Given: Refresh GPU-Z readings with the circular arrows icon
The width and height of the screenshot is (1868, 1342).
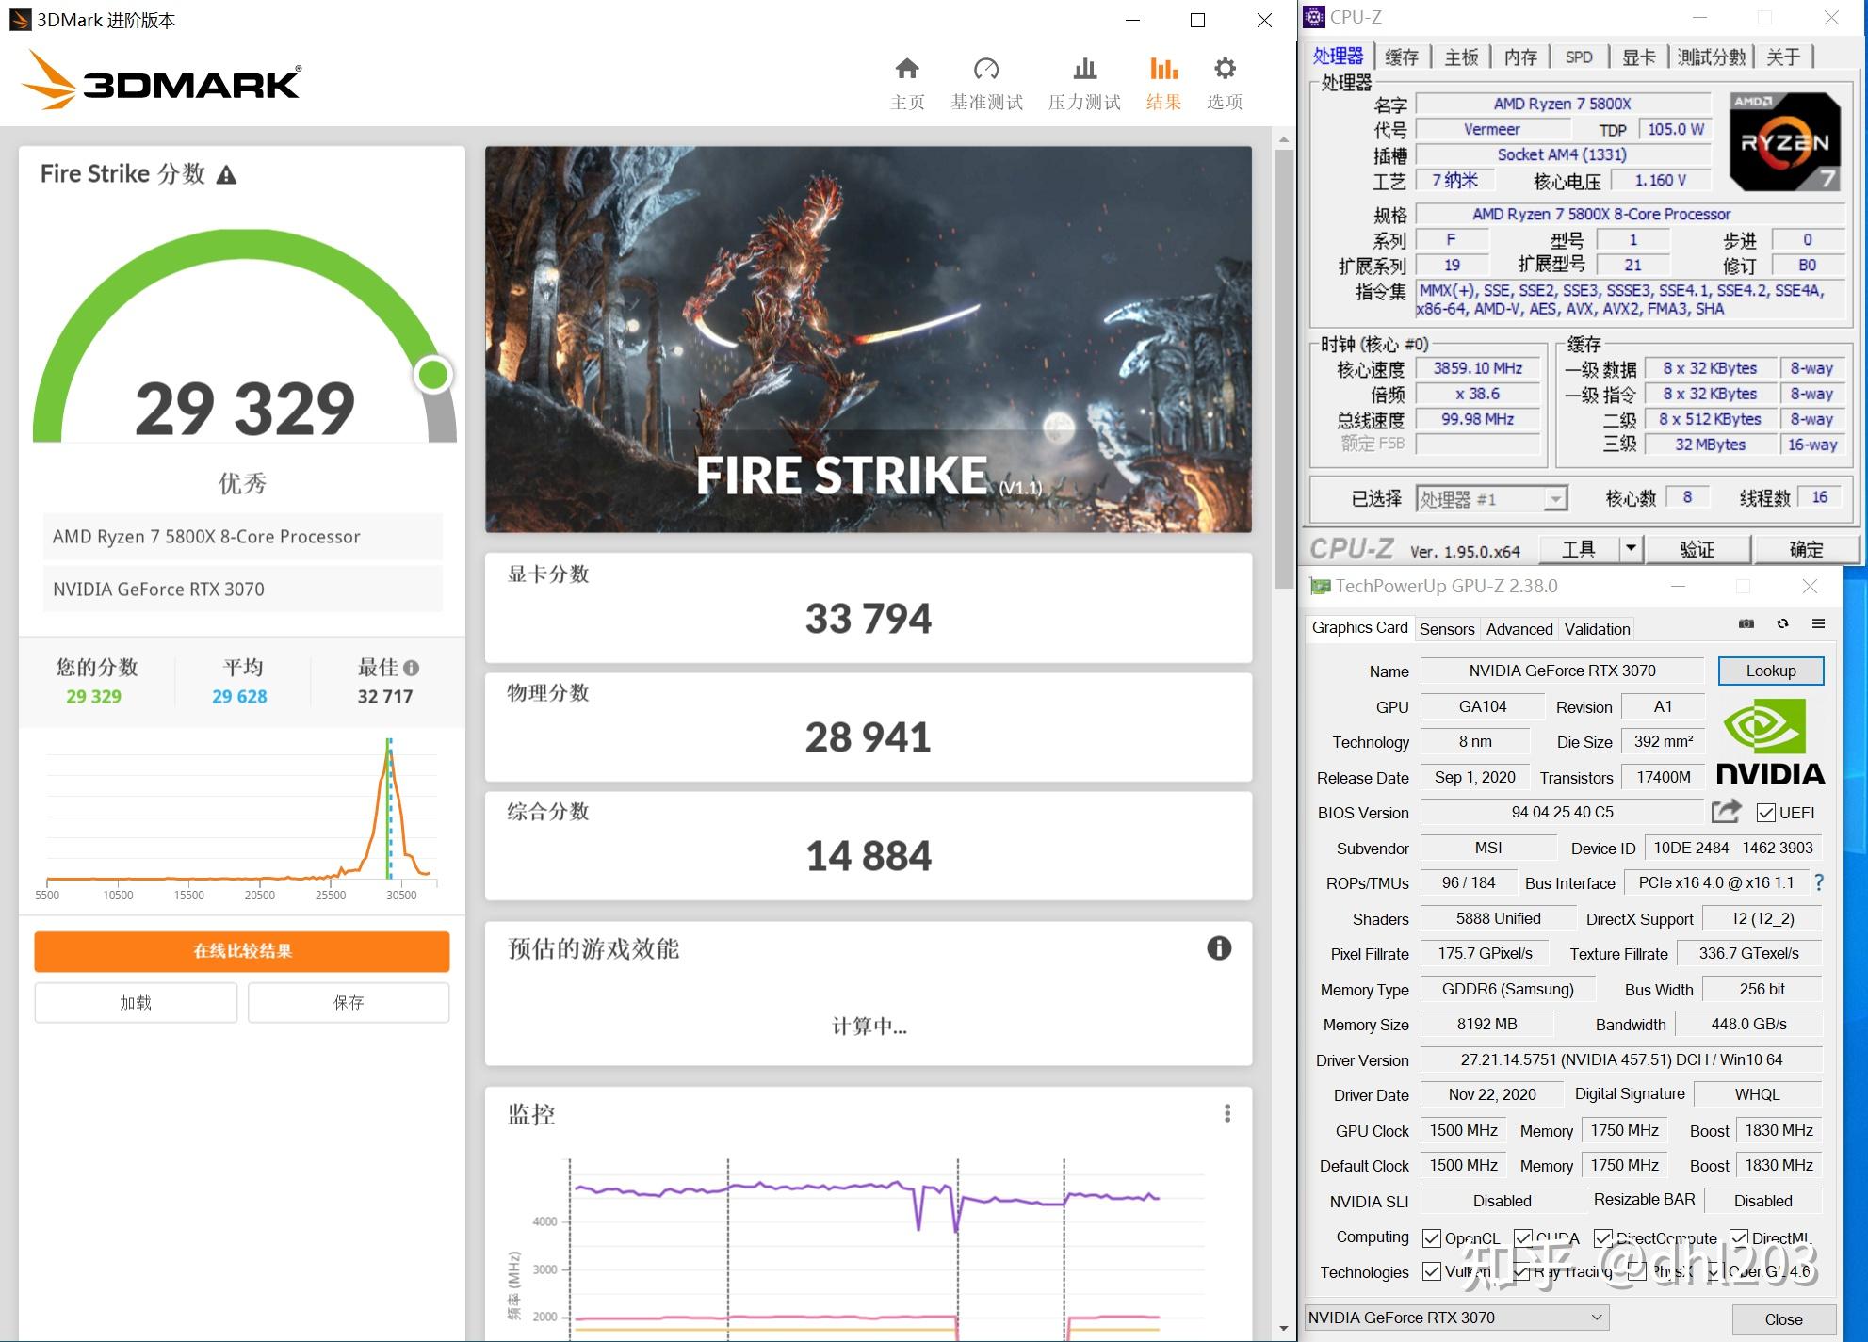Looking at the screenshot, I should pos(1782,624).
